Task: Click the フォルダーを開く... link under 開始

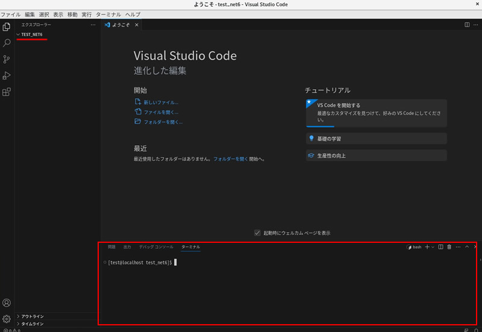Action: (x=163, y=122)
